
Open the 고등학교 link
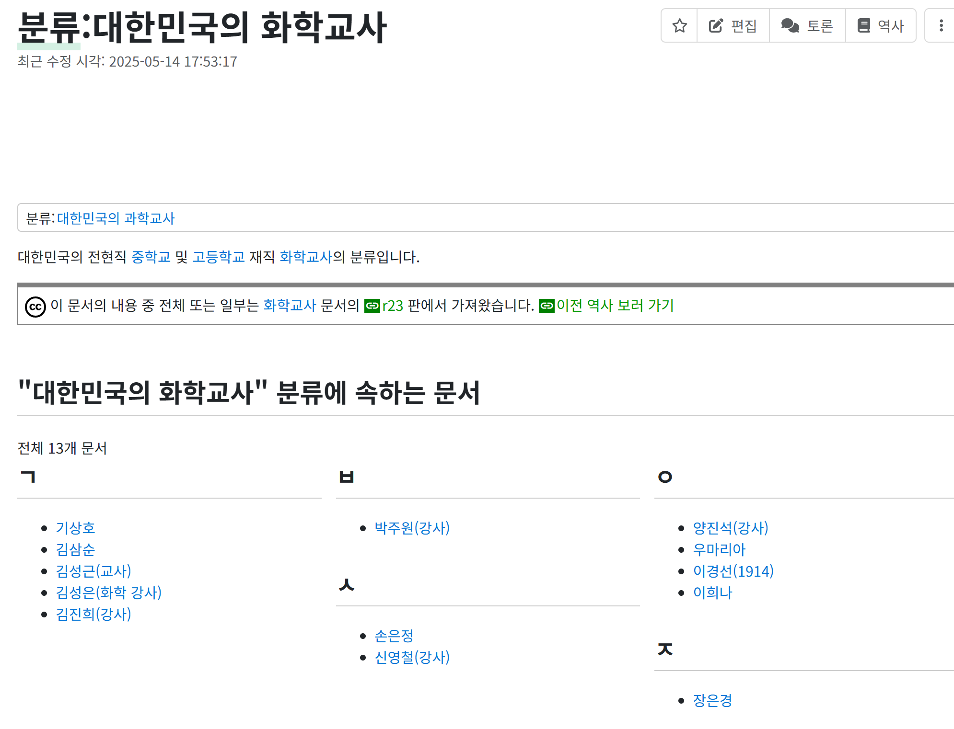pos(219,257)
